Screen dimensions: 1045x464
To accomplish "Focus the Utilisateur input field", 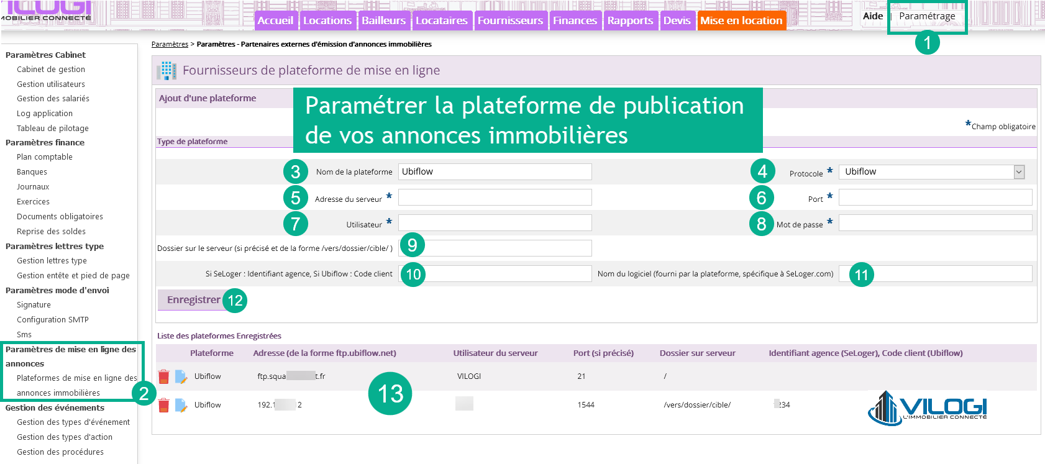I will [495, 223].
